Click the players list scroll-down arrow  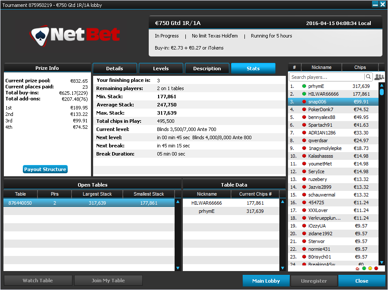tap(382, 262)
